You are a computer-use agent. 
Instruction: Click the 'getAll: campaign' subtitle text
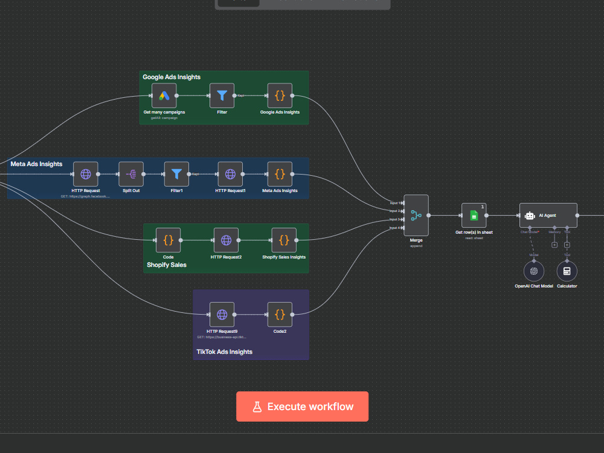164,118
